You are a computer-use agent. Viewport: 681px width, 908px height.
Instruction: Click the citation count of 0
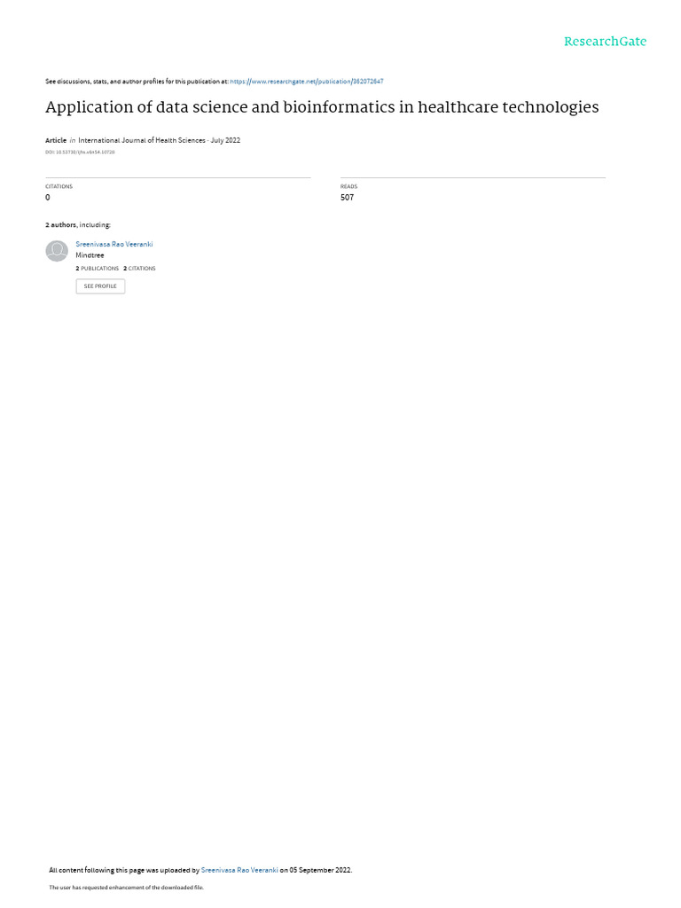(48, 198)
